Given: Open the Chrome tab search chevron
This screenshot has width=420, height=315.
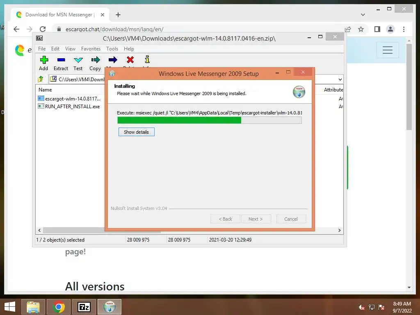Looking at the screenshot, I should (363, 15).
